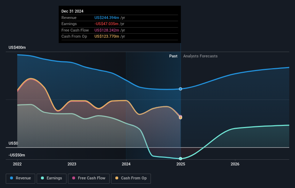Click the 2024 x-axis label

(x=126, y=164)
